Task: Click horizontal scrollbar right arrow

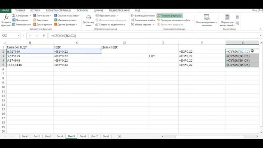Action: coord(258,136)
